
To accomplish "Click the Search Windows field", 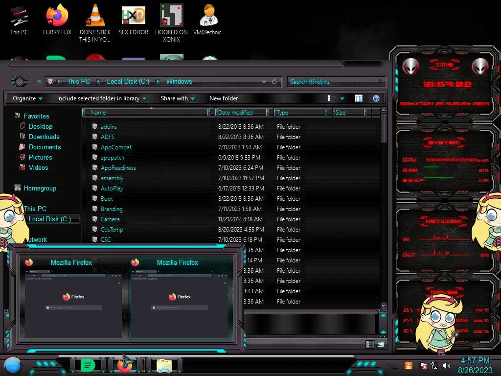I will tap(336, 82).
